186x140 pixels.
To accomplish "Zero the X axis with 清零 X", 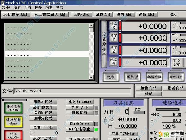I will pos(114,26).
